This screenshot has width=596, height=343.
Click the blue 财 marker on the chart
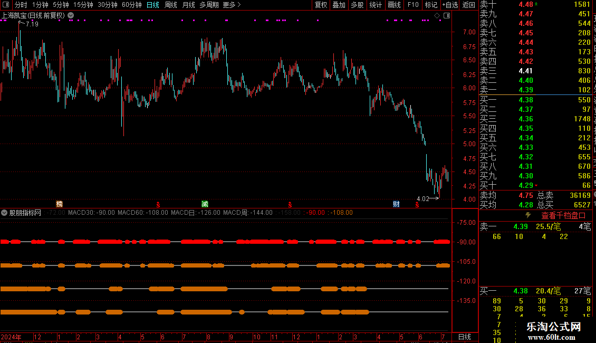[x=396, y=204]
